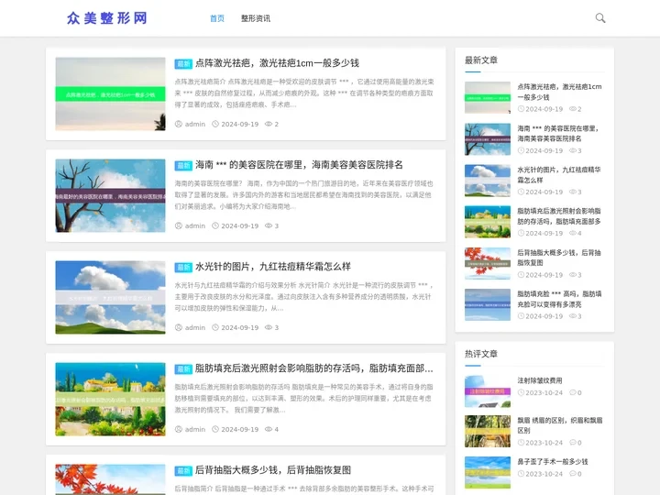Click the 最新 badge beside 海南 article title

183,165
